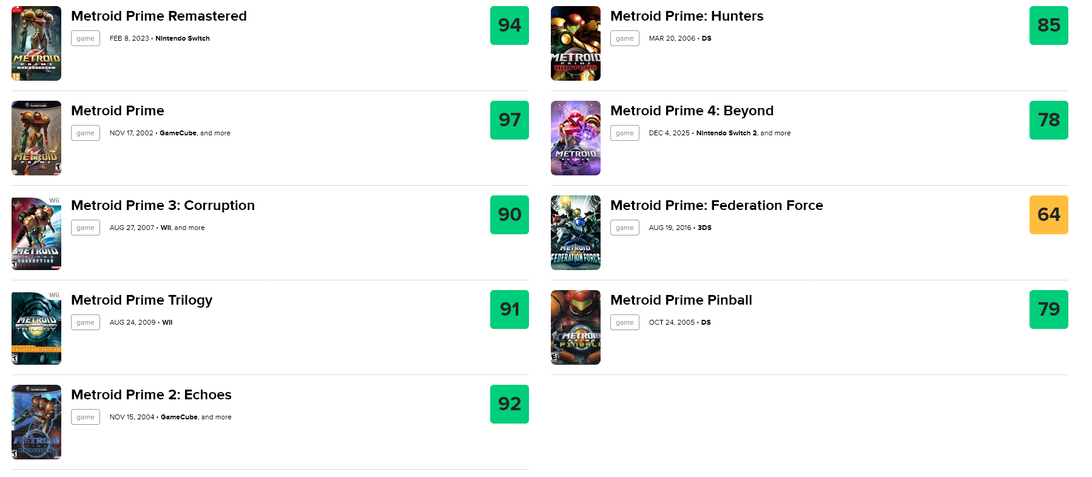This screenshot has width=1092, height=477.
Task: Click the game tag under Metroid Prime 3: Corruption
Action: 86,228
